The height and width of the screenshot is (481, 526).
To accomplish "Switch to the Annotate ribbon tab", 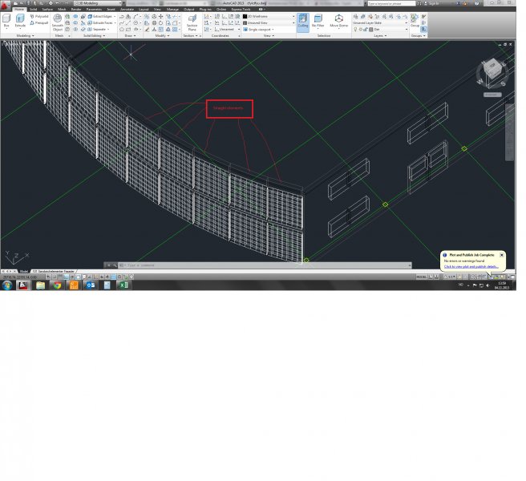I will pos(127,9).
